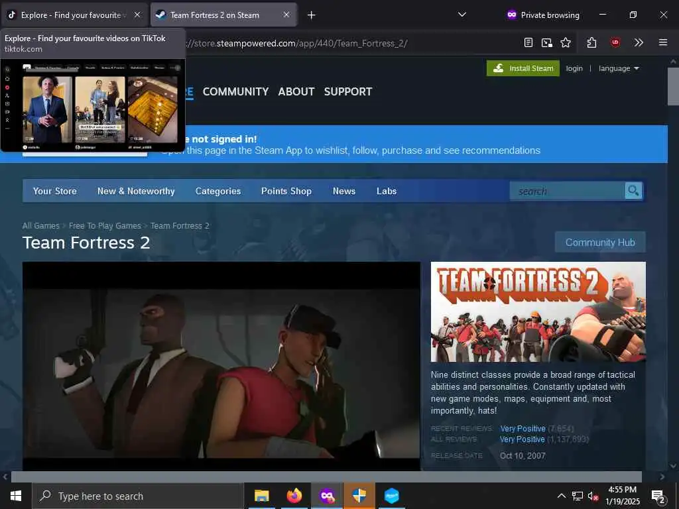Open the Firefox hamburger application menu
679x509 pixels.
coord(663,42)
